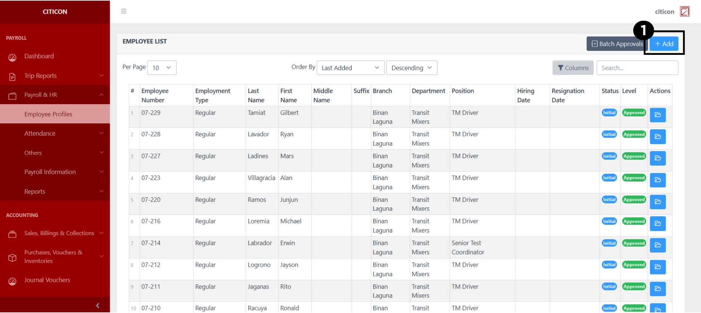Expand Sales, Billings & Collections menu
Viewport: 701px width, 313px height.
coord(55,233)
